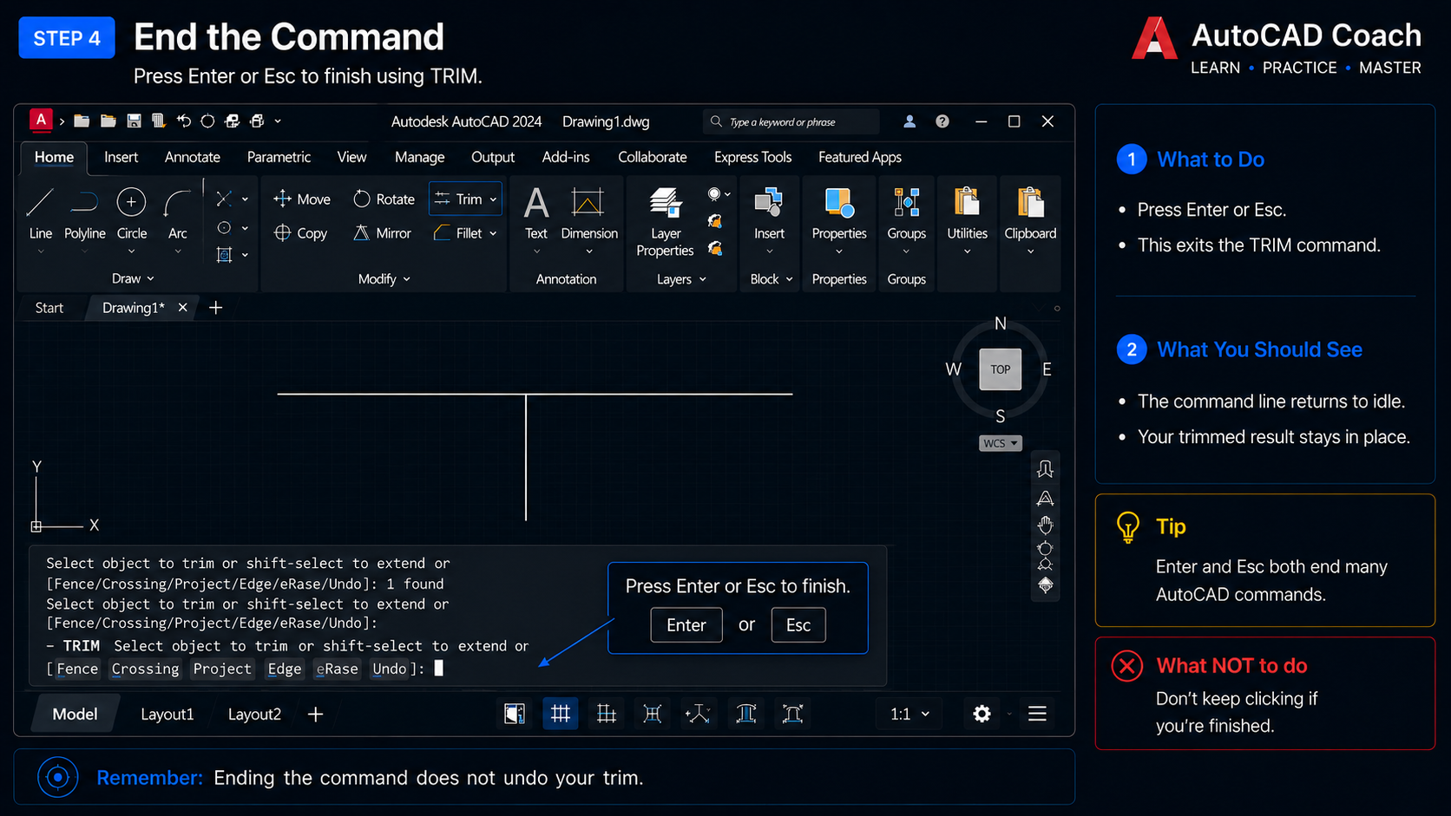1451x816 pixels.
Task: Toggle the pillar-shaped status bar button
Action: [746, 714]
